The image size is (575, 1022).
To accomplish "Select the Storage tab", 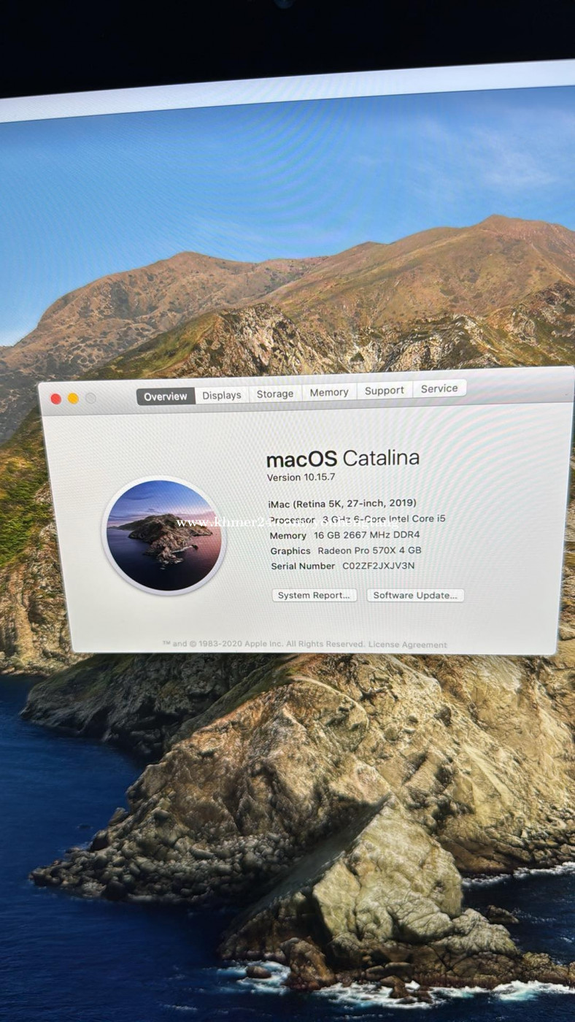I will click(275, 393).
